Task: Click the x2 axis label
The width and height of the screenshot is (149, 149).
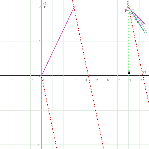Action: tap(44, 4)
